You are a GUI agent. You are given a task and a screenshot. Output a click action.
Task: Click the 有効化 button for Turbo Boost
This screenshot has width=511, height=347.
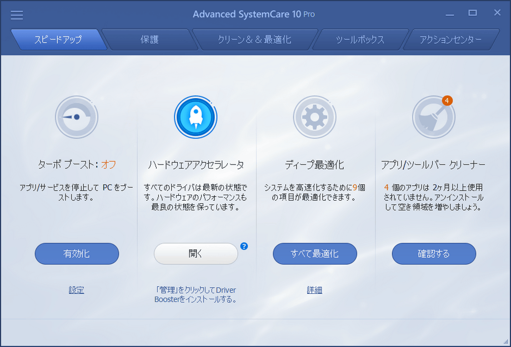(77, 254)
